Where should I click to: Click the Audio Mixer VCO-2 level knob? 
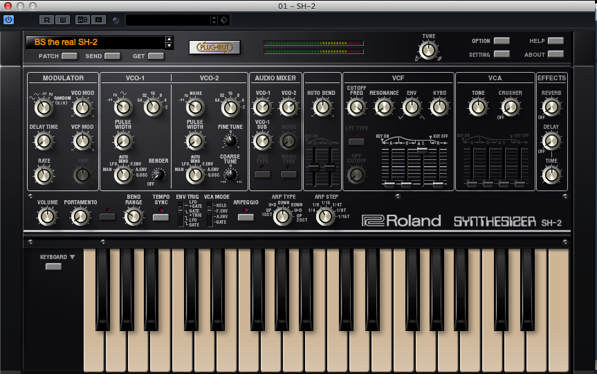[x=288, y=107]
